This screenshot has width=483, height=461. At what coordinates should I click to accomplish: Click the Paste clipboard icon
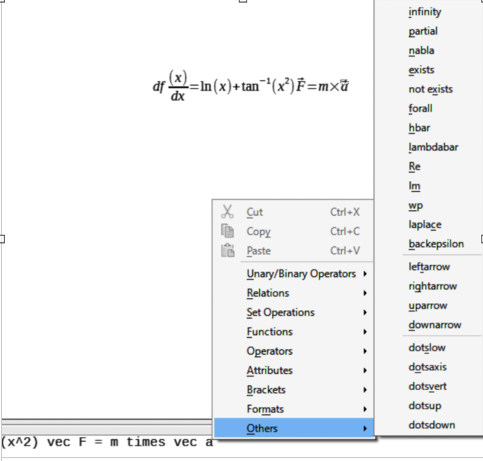[x=227, y=251]
